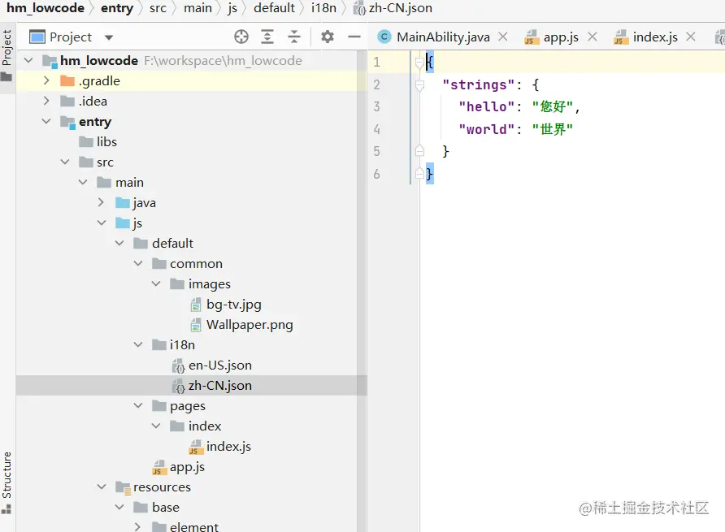Collapse the js folder
This screenshot has height=532, width=725.
click(102, 223)
